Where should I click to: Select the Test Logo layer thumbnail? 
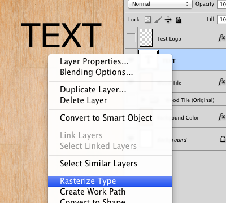click(146, 38)
